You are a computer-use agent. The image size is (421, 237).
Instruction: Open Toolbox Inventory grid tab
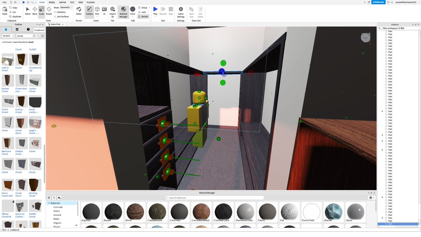tap(17, 29)
